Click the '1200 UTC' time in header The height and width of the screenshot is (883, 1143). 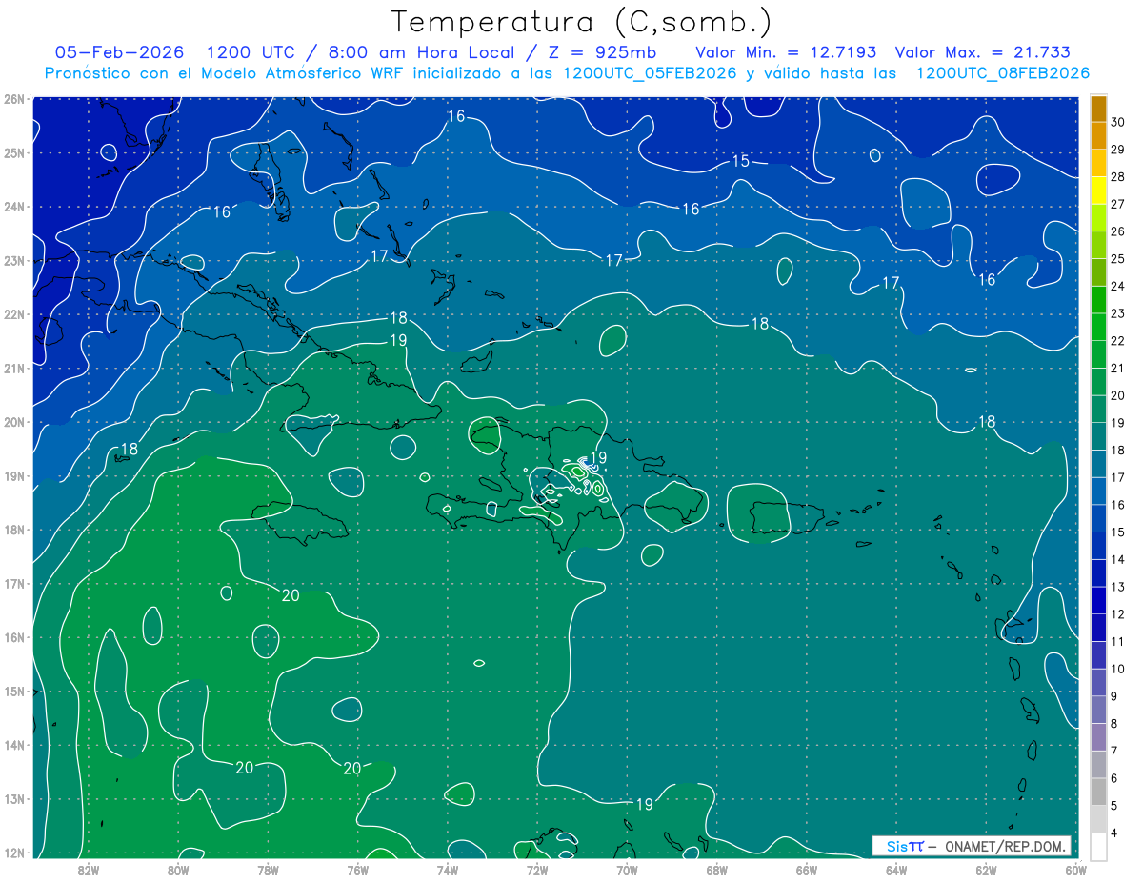(x=251, y=52)
